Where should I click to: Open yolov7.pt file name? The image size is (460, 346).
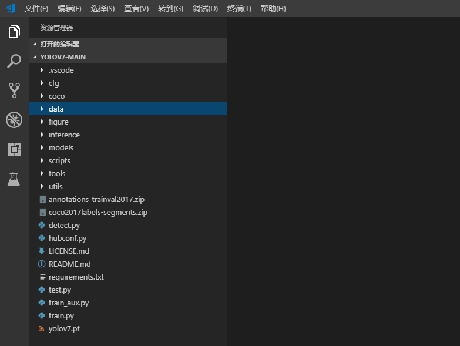(x=64, y=329)
